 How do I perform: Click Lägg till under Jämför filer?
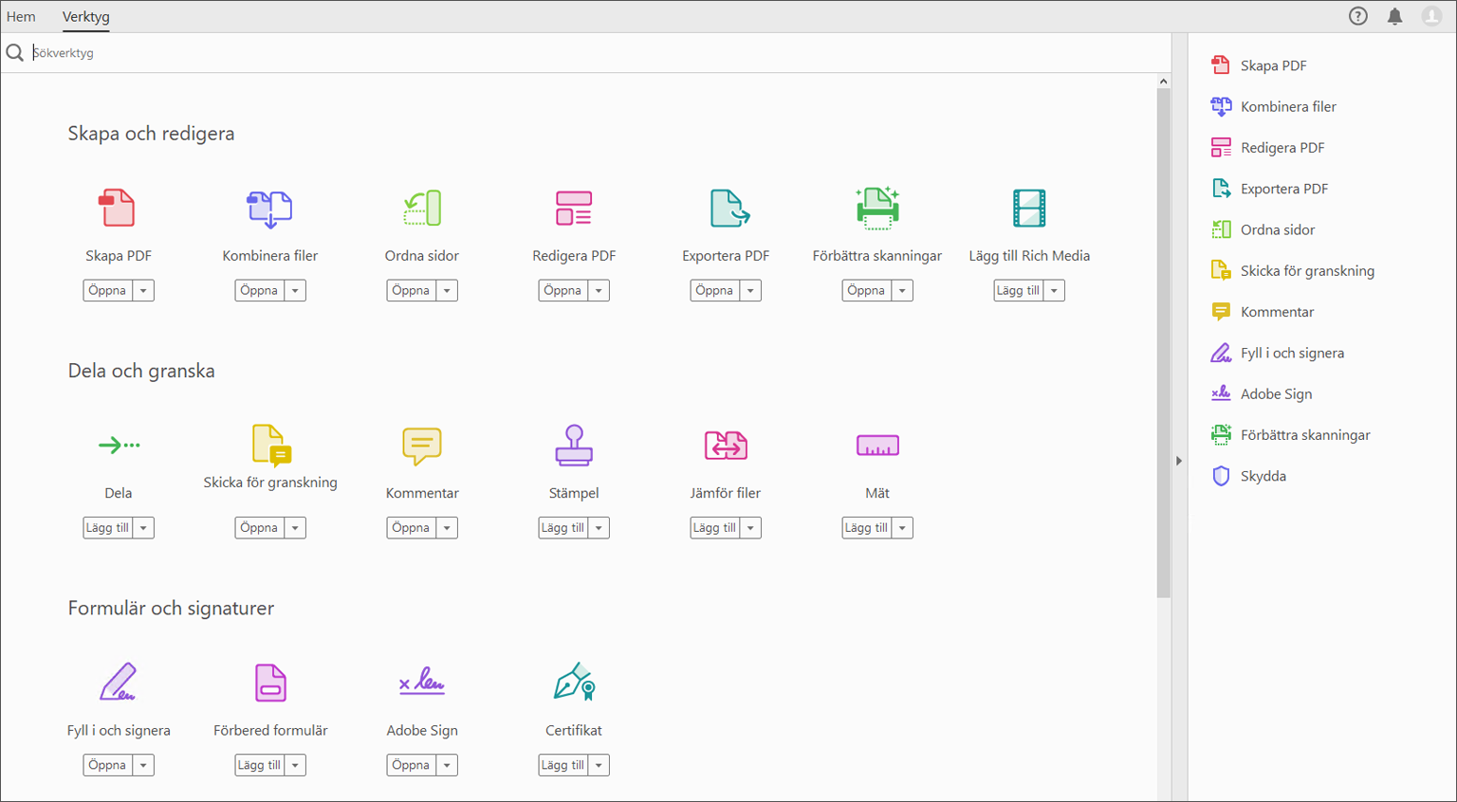pos(715,528)
